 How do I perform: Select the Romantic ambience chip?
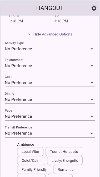click(66, 169)
